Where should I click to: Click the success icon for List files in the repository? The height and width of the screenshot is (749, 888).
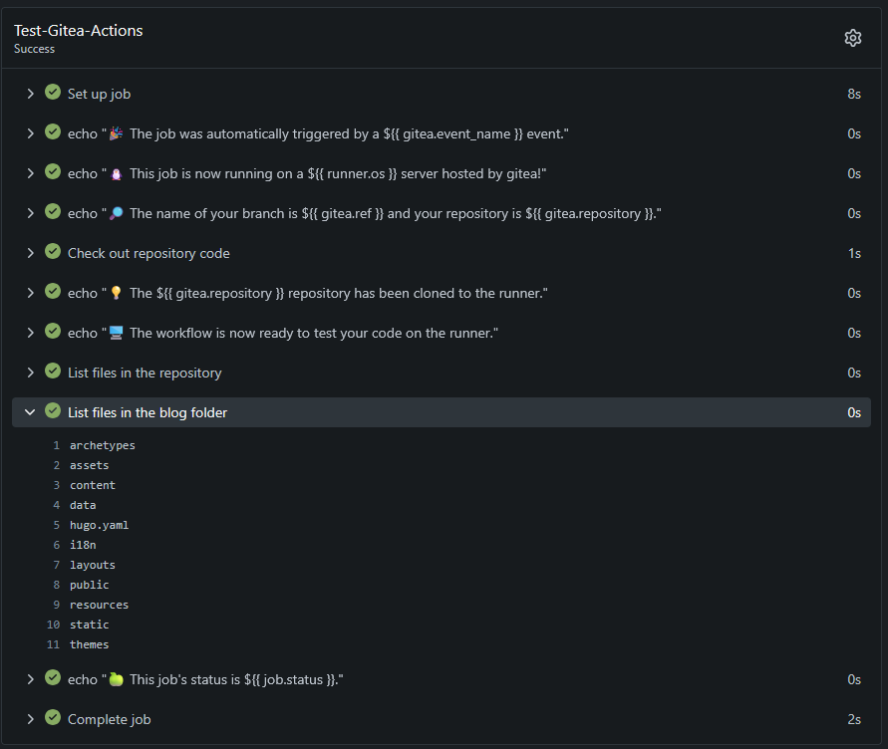pos(53,372)
